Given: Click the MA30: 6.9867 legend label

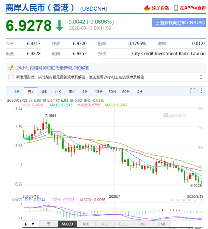Looking at the screenshot, I should point(116,105).
